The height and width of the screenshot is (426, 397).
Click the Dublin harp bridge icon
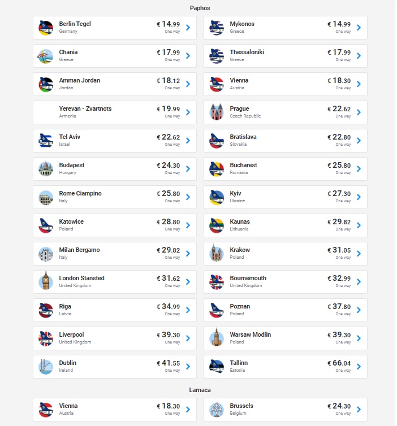click(x=46, y=367)
